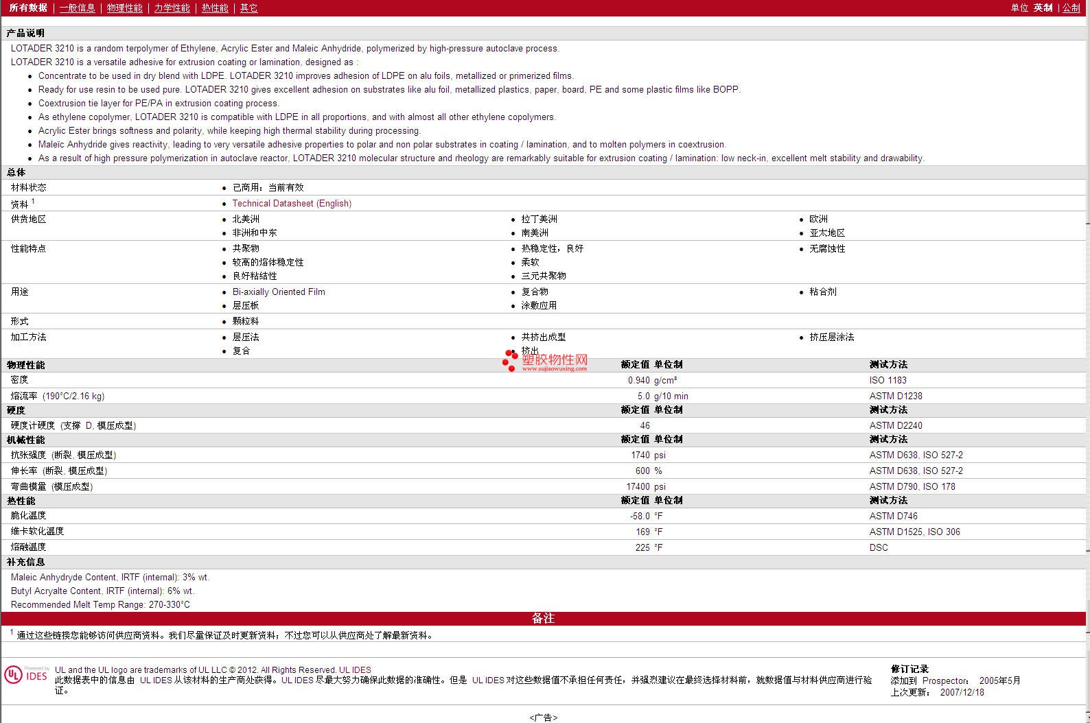Select the melt flow rate value 5.0
The width and height of the screenshot is (1090, 723).
click(643, 396)
